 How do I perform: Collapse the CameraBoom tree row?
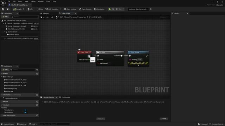pyautogui.click(x=5, y=32)
